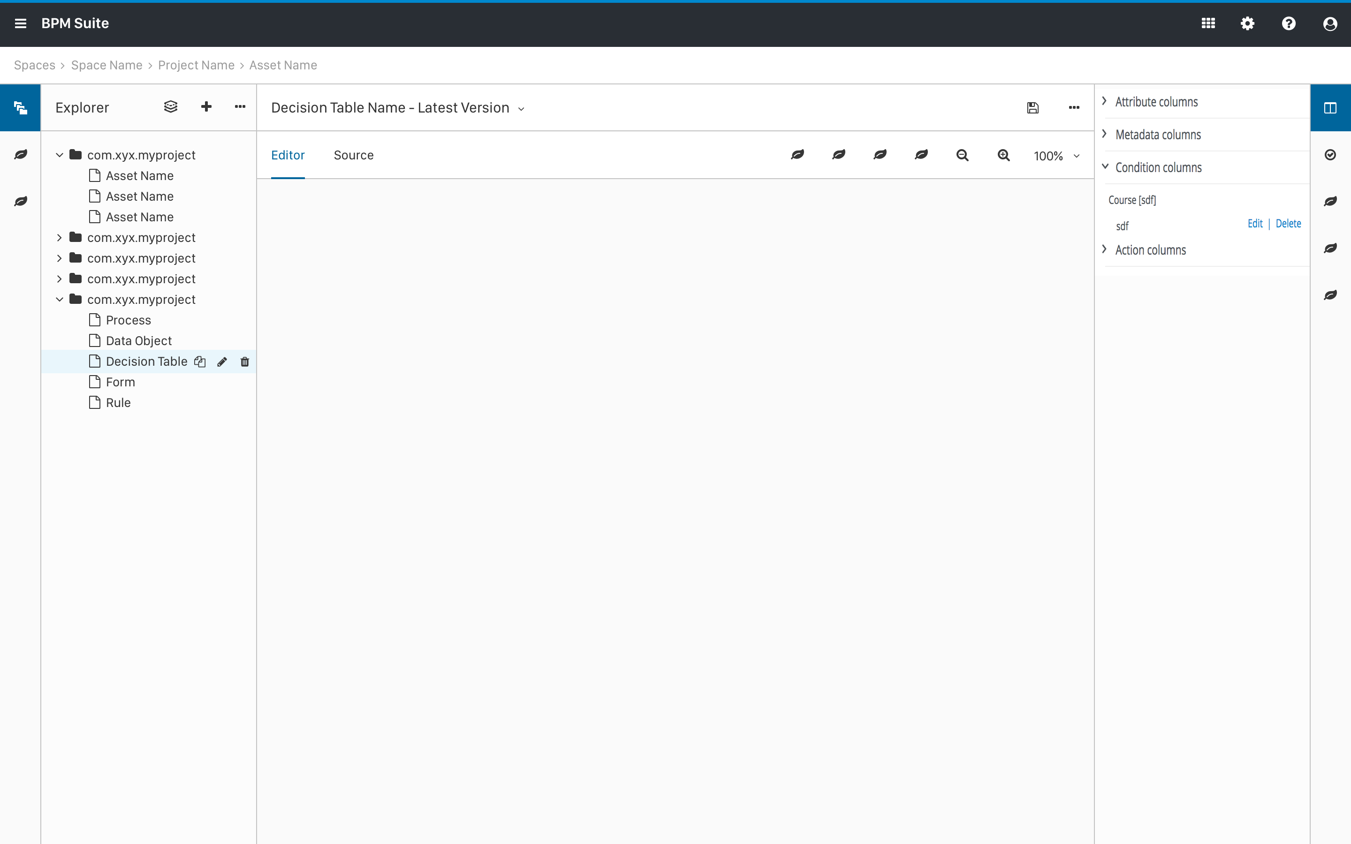1351x844 pixels.
Task: Open the application grid launcher icon
Action: click(x=1208, y=23)
